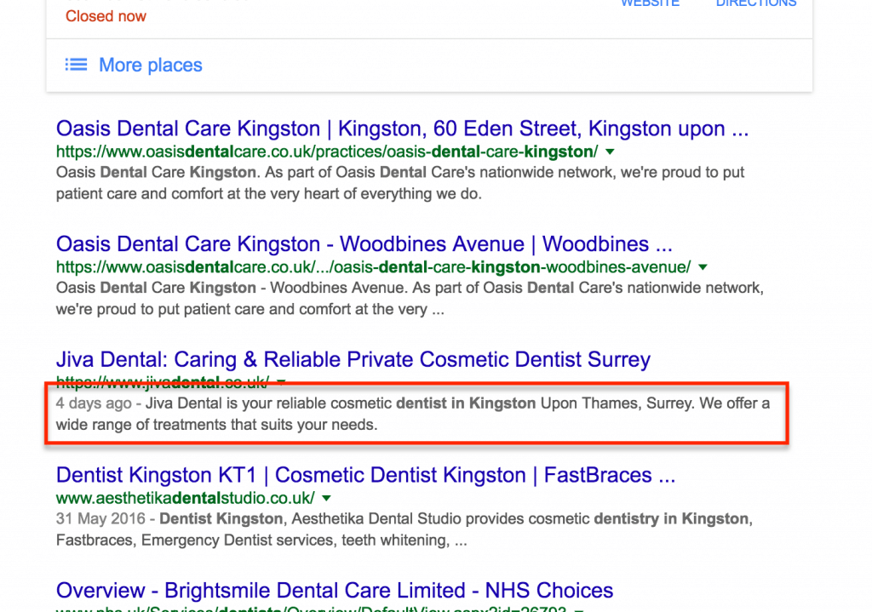
Task: Click the oasisdentalcare.co.uk/practices green URL
Action: [x=327, y=152]
